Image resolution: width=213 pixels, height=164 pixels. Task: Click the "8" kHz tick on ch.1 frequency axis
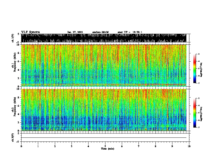pyautogui.click(x=19, y=53)
